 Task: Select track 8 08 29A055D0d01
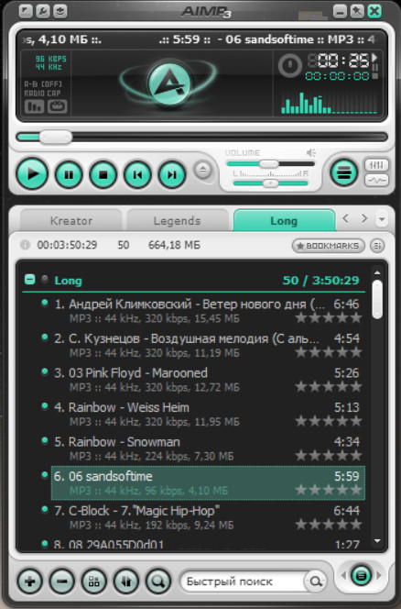coord(208,544)
